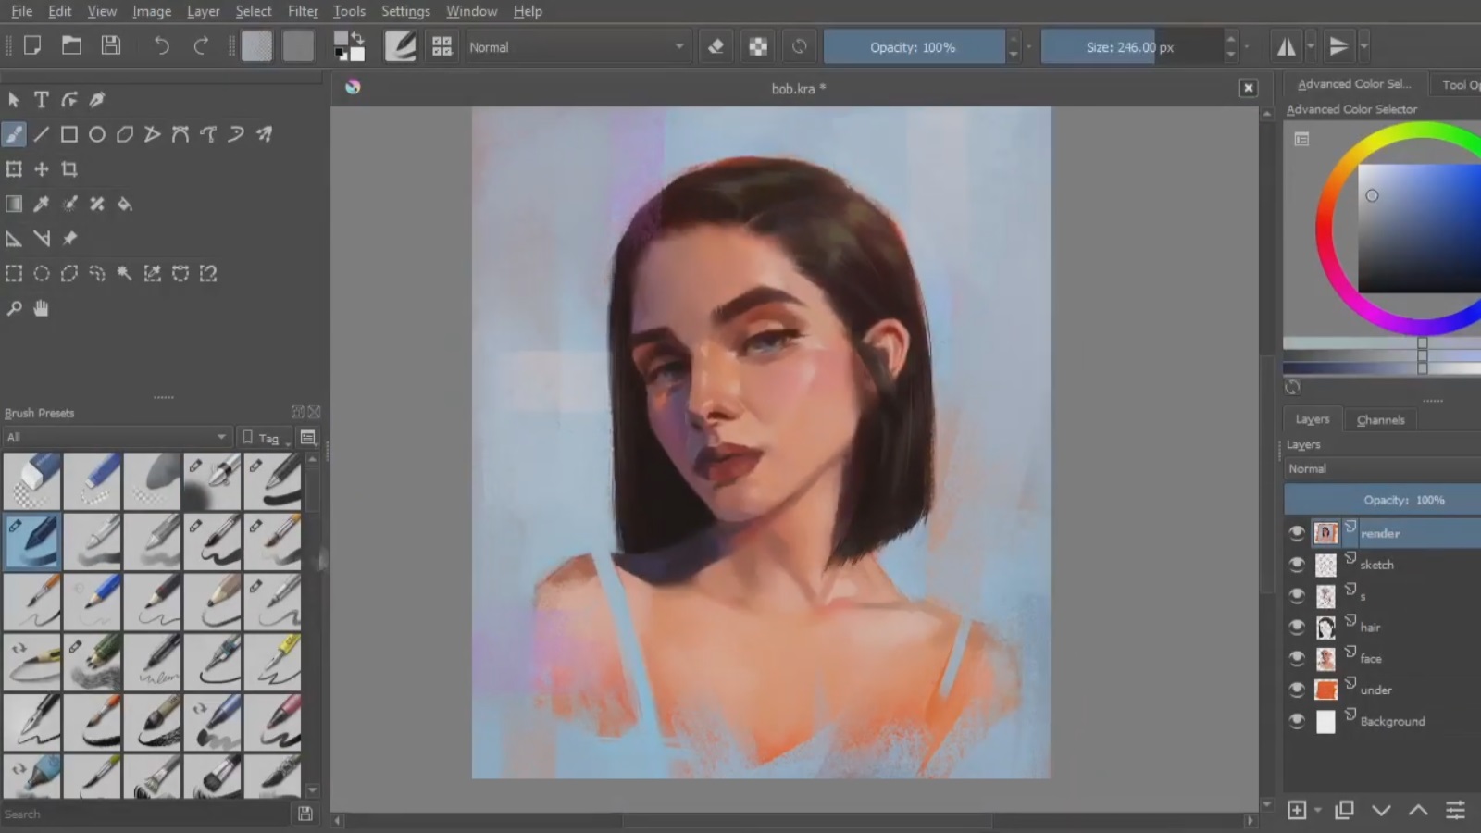Create a new document
The image size is (1481, 833).
(x=32, y=45)
